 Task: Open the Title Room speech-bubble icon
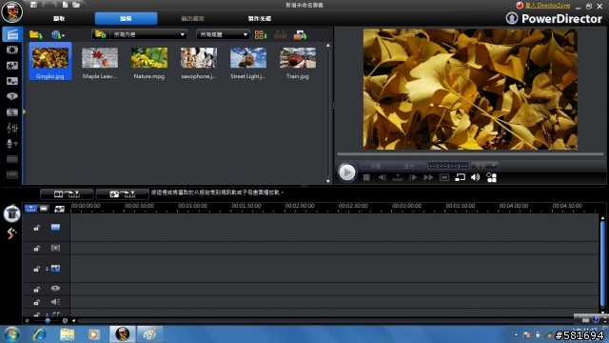pyautogui.click(x=12, y=96)
